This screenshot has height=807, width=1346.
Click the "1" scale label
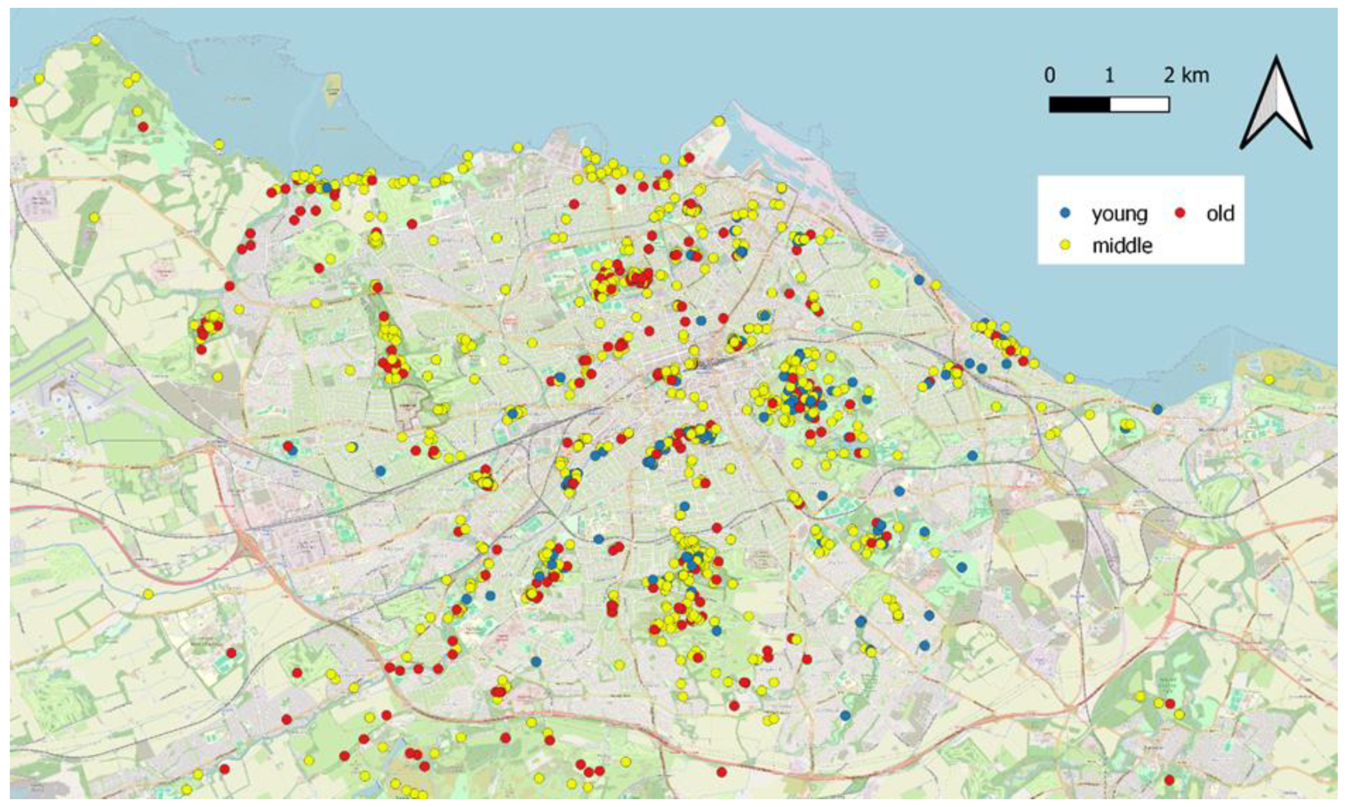coord(1109,75)
